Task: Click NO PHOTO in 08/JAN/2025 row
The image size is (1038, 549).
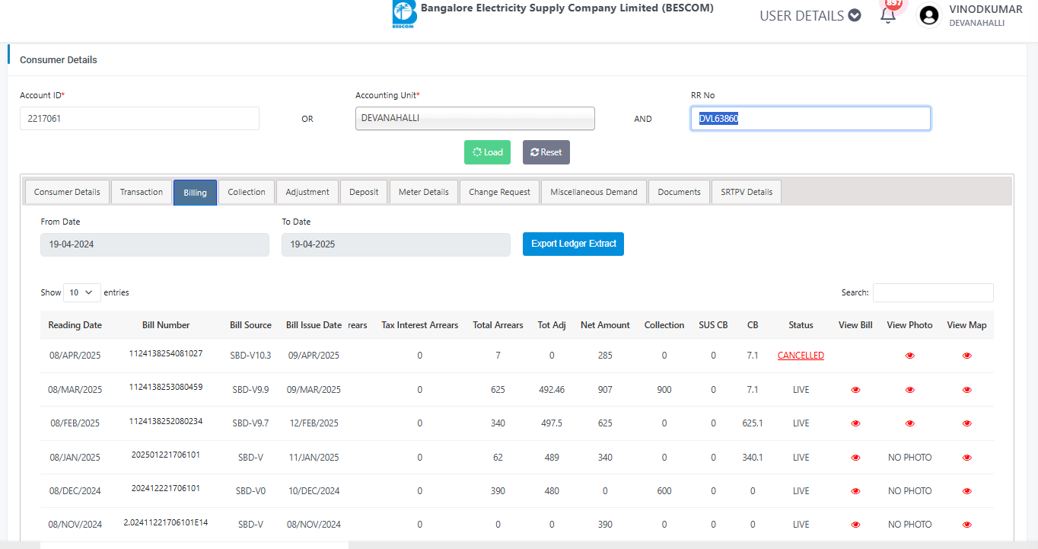Action: (x=909, y=458)
